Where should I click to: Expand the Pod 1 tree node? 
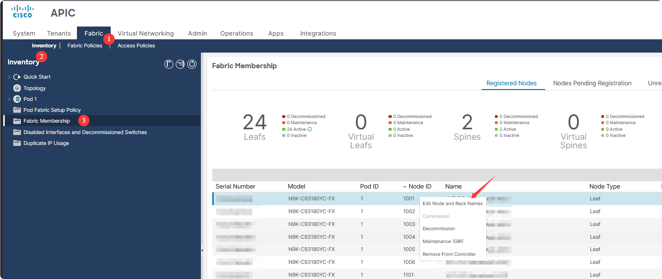(9, 99)
